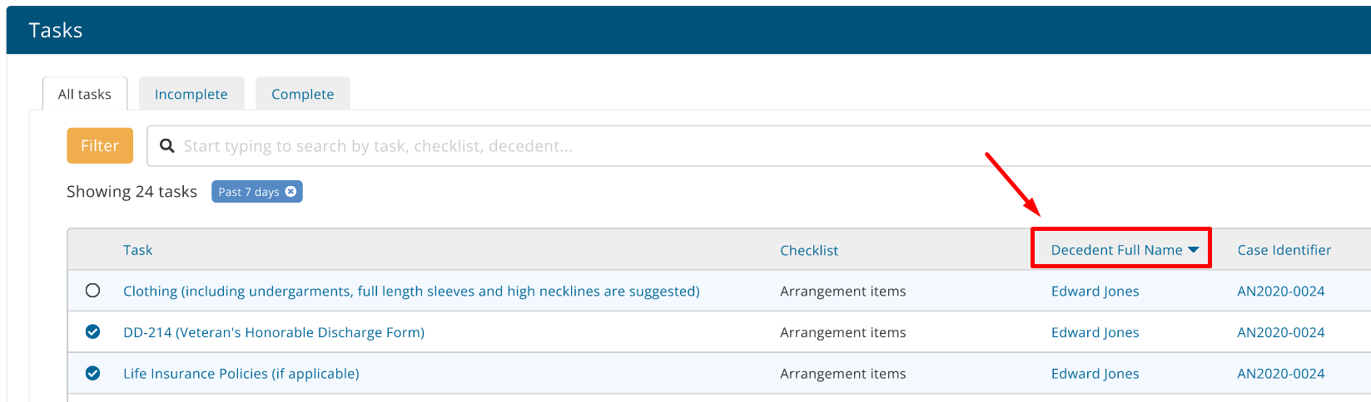Open Edward Jones in the first row
The image size is (1371, 402).
1095,291
